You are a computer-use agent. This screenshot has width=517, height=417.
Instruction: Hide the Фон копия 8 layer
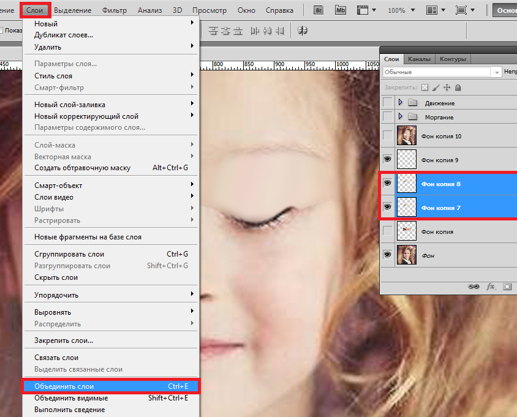click(387, 183)
